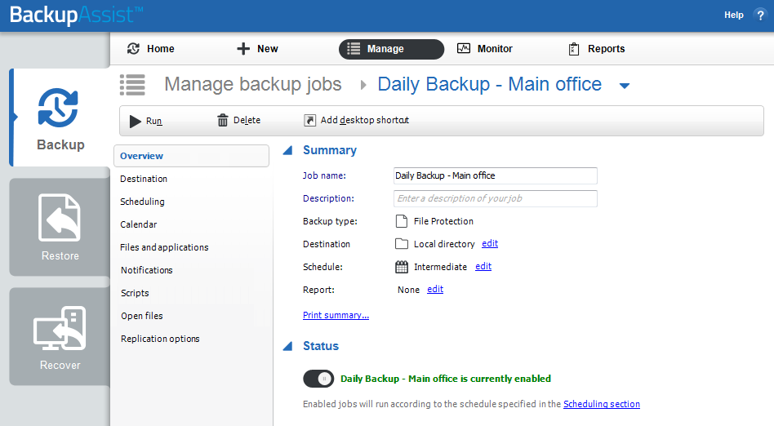Select the Manage tab
The image size is (774, 426).
[x=391, y=49]
